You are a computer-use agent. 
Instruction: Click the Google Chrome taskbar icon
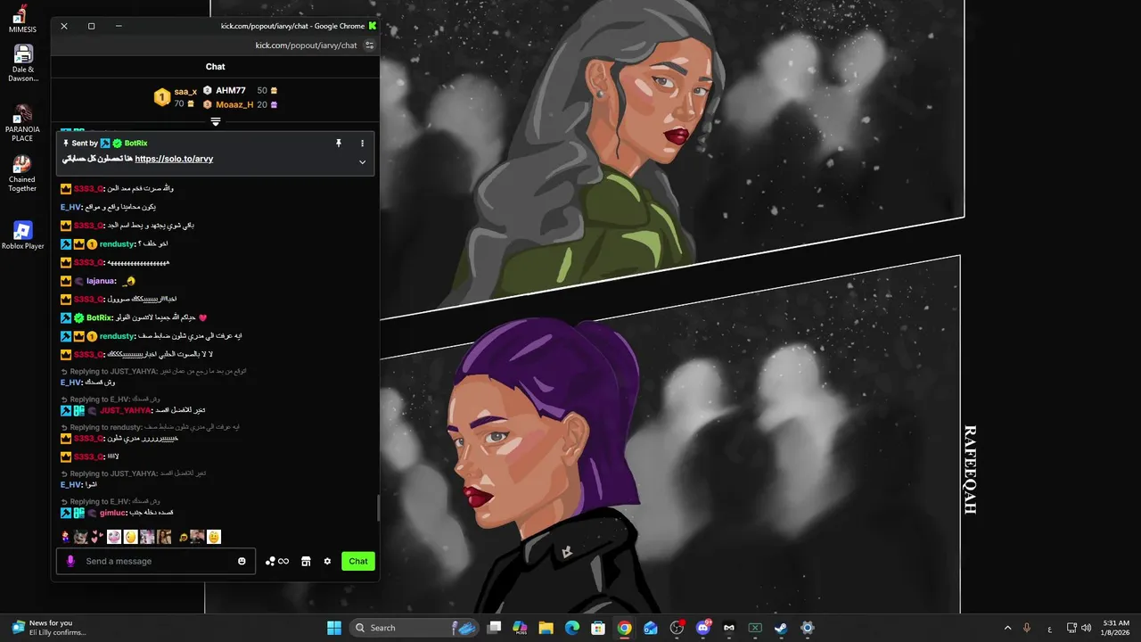pos(624,628)
